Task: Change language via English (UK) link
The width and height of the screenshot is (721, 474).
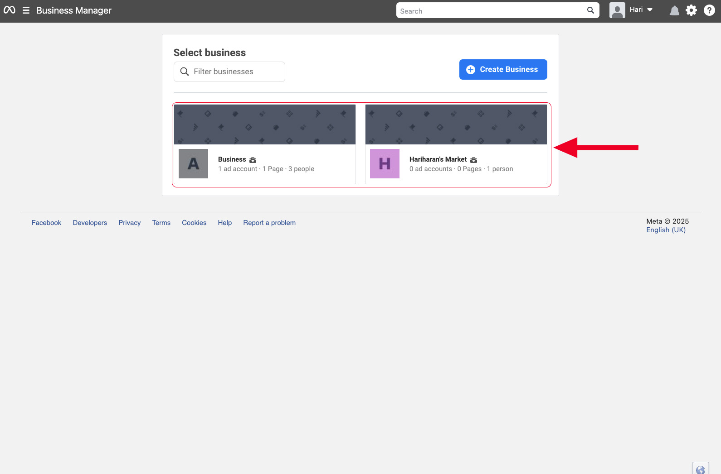Action: click(666, 230)
